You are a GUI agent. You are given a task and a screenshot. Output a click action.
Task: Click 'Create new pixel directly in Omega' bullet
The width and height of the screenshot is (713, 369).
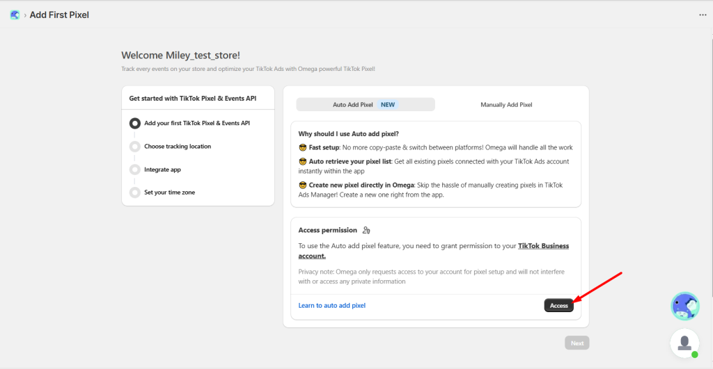(430, 190)
